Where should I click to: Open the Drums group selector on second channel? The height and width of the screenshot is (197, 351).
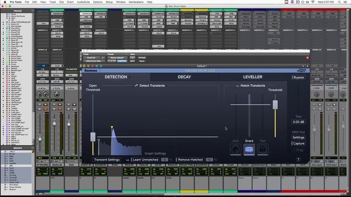point(56,88)
